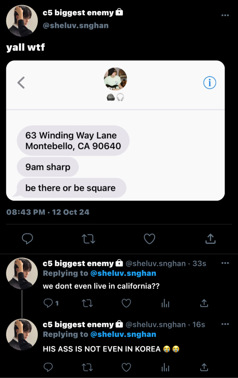Viewport: 238px width, 378px height.
Task: Share the main 'yall wtf' tweet
Action: click(210, 239)
